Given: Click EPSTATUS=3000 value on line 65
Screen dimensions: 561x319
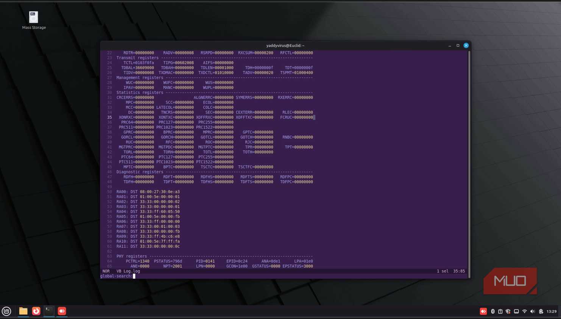Looking at the screenshot, I should (x=298, y=266).
